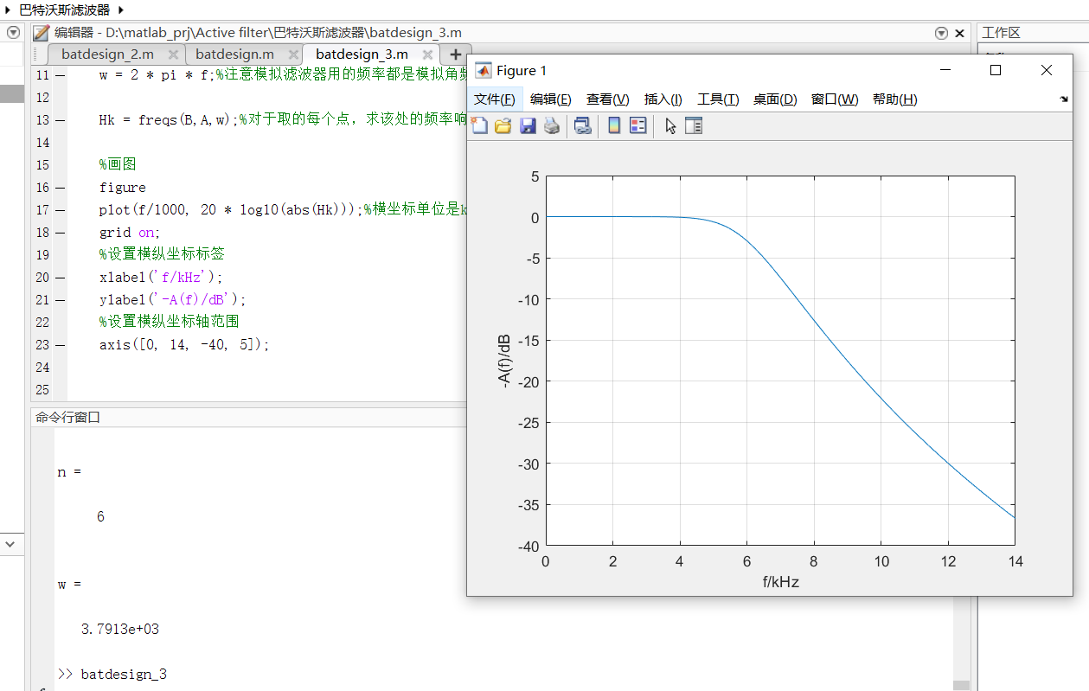
Task: Toggle breakpoint dash on line 11
Action: (x=60, y=75)
